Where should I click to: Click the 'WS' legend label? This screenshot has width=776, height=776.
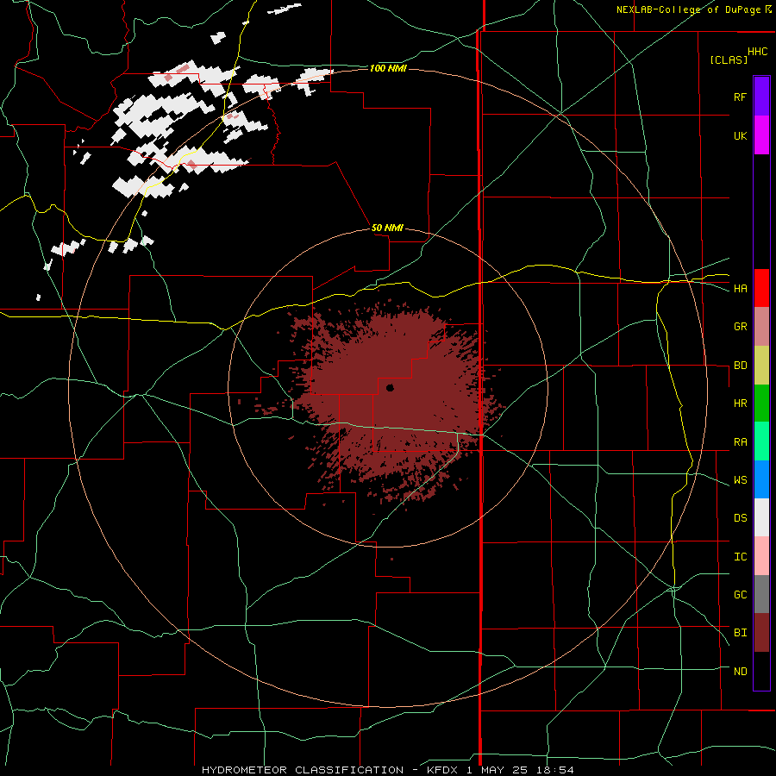pos(740,479)
